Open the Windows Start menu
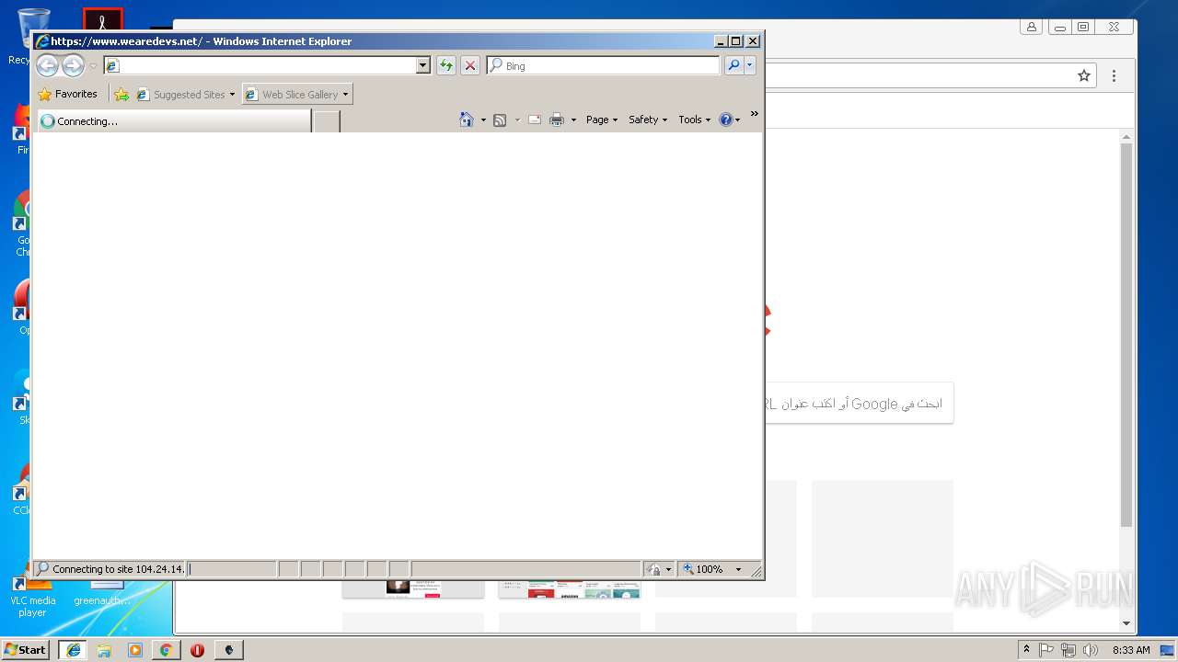 (25, 649)
